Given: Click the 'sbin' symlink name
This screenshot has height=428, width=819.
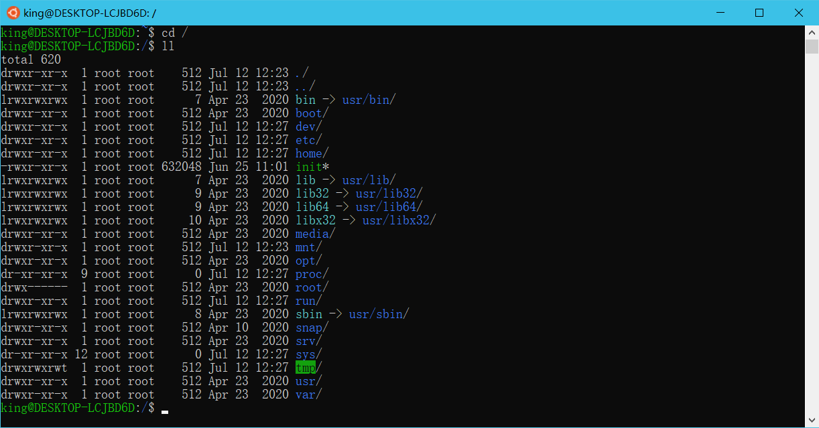Looking at the screenshot, I should [x=309, y=314].
